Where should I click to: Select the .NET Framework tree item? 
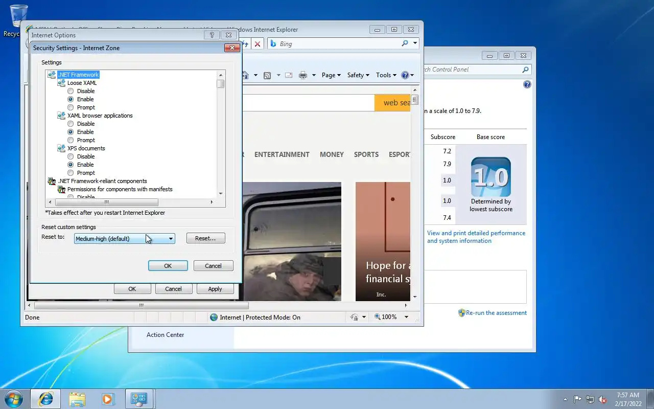pos(78,75)
